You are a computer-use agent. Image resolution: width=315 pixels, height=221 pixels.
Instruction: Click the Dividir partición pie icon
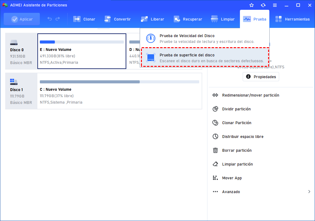(215, 109)
